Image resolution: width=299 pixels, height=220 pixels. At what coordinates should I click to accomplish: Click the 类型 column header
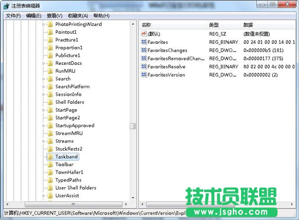[214, 25]
